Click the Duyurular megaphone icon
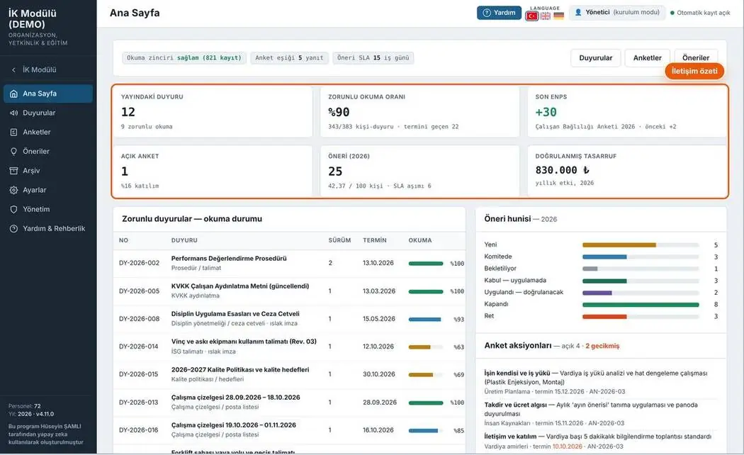The width and height of the screenshot is (744, 455). (x=13, y=113)
